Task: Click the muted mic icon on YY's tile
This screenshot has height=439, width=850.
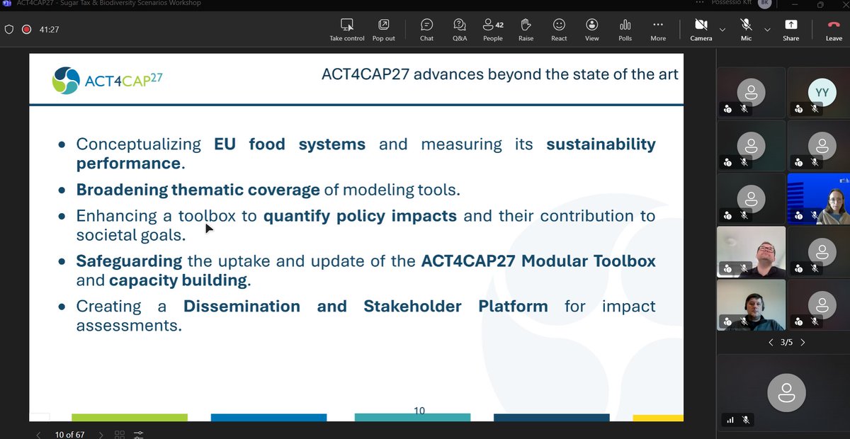Action: (815, 109)
